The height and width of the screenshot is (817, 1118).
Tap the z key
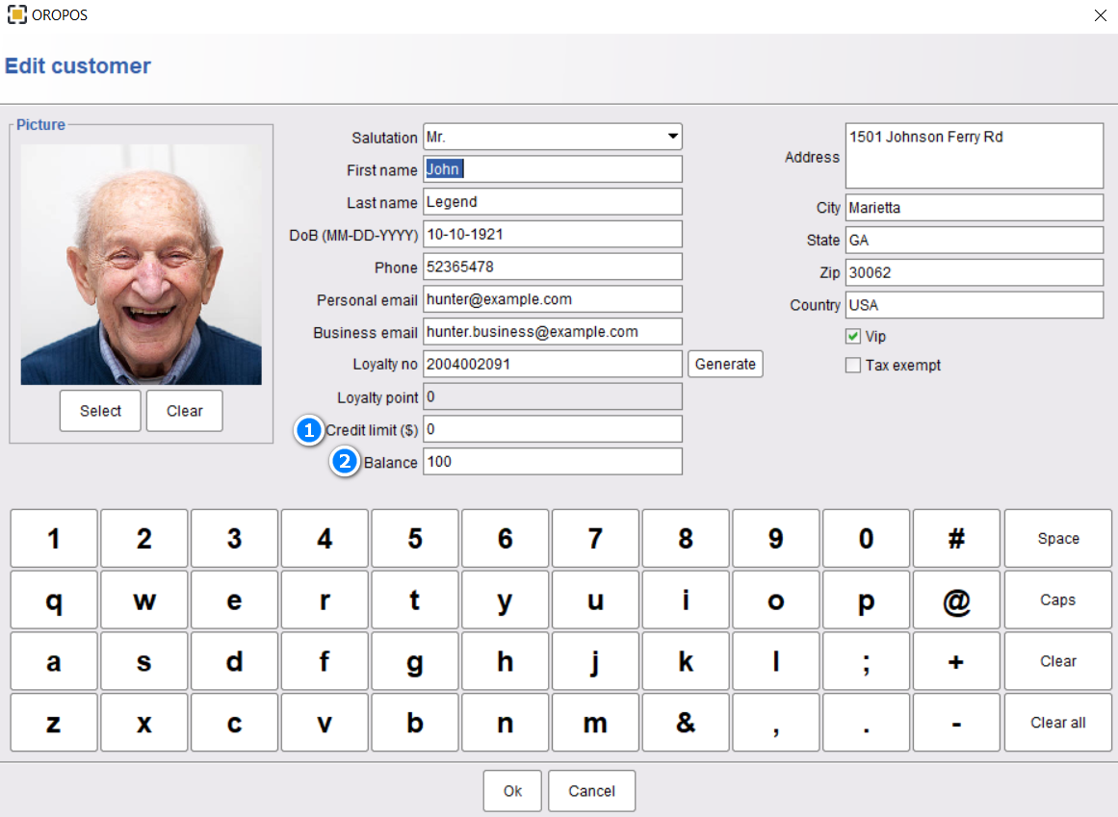54,723
